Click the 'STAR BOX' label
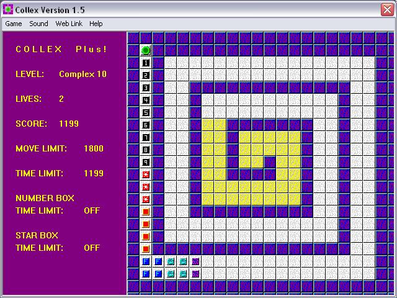 tap(37, 235)
